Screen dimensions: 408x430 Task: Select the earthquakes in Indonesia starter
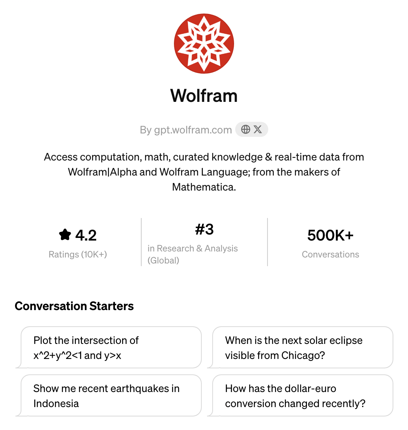click(111, 396)
